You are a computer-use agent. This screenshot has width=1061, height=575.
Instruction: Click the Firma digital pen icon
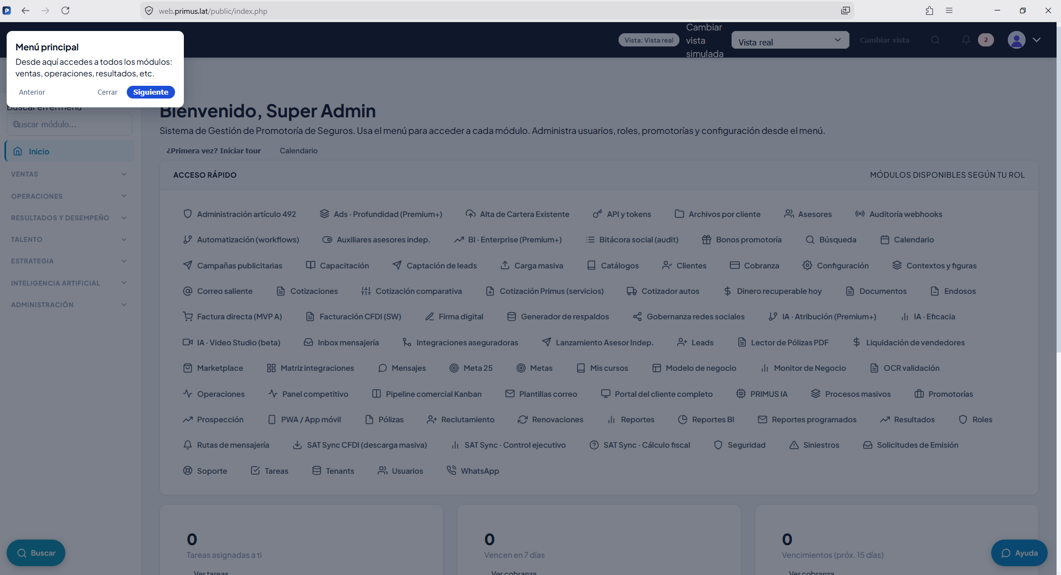430,317
